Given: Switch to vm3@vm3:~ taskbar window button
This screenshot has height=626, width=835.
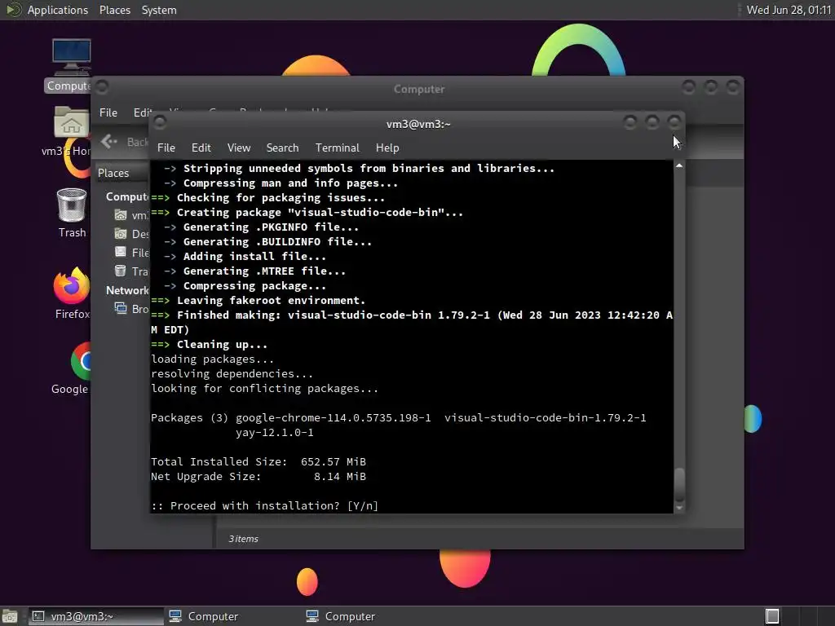Looking at the screenshot, I should click(96, 616).
